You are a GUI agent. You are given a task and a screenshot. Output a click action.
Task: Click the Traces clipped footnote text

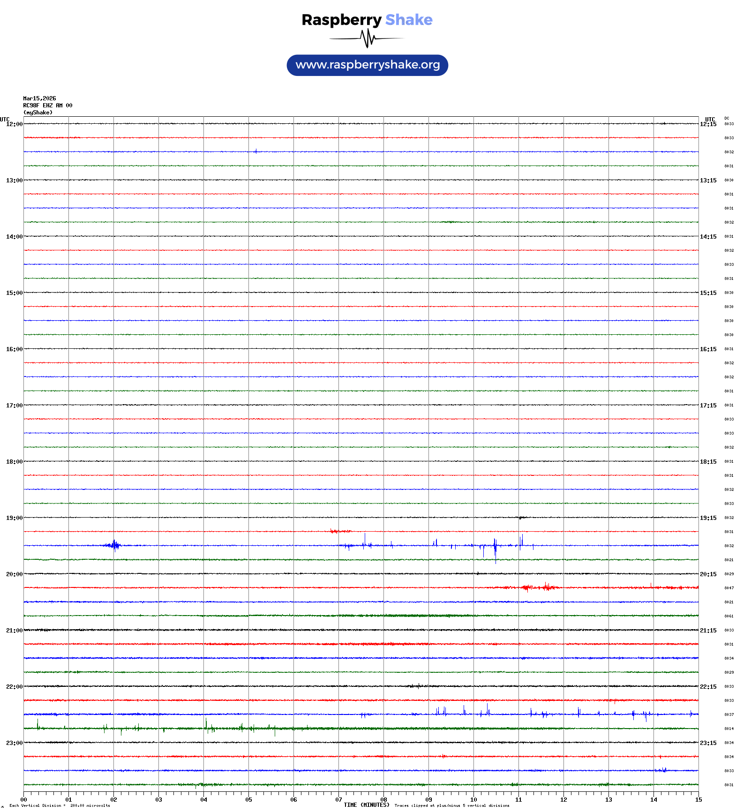point(452,806)
